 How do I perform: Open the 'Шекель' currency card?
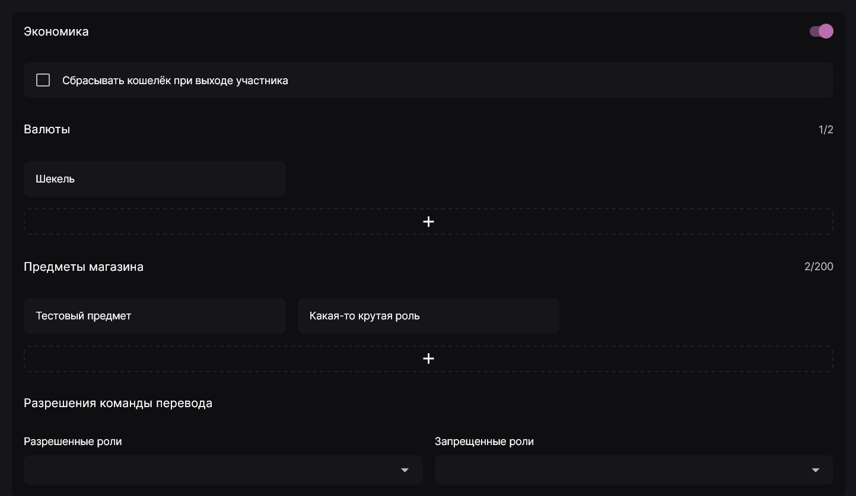(x=155, y=178)
